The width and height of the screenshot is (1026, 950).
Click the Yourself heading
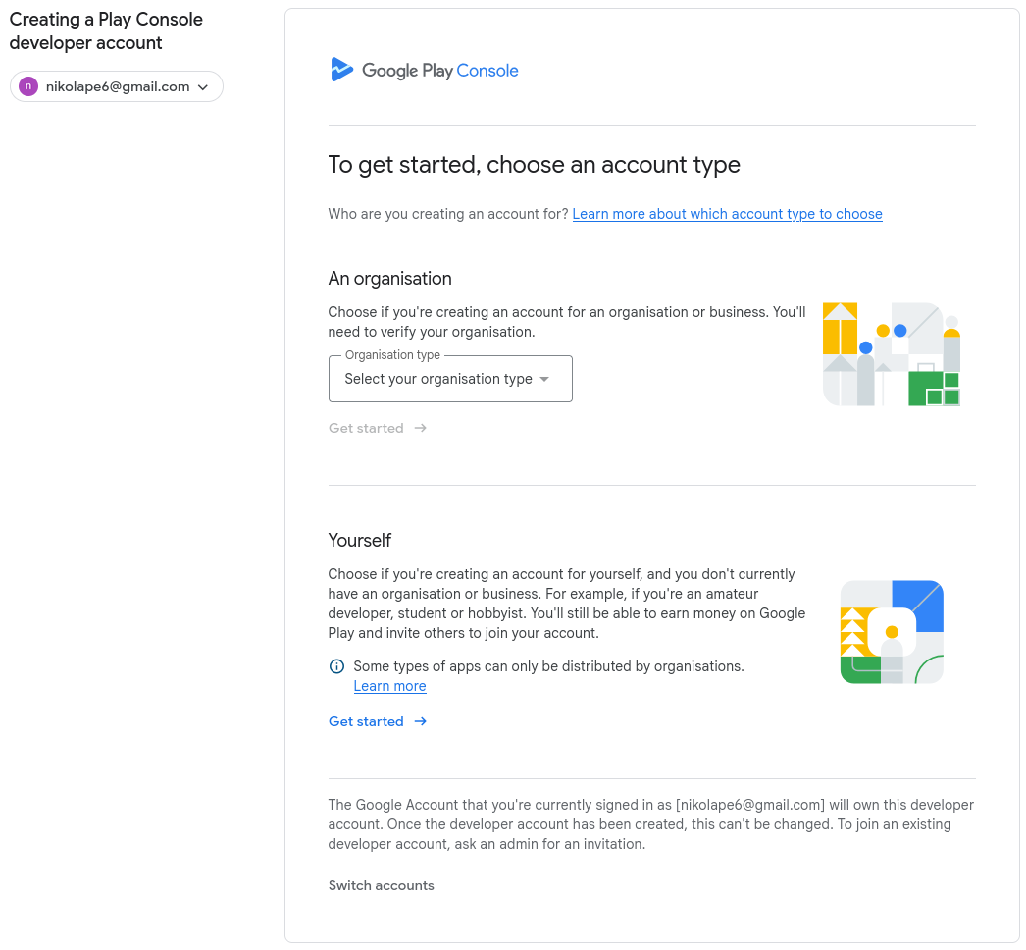point(359,541)
